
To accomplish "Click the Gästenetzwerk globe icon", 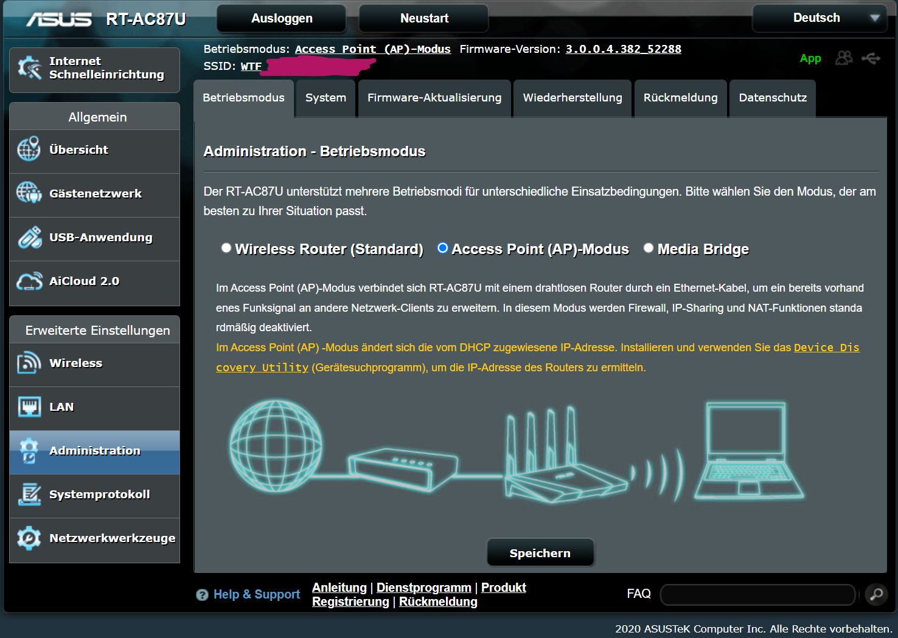I will (x=29, y=193).
